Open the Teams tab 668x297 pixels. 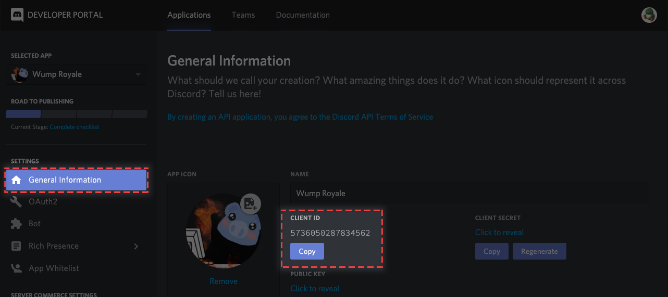[243, 15]
